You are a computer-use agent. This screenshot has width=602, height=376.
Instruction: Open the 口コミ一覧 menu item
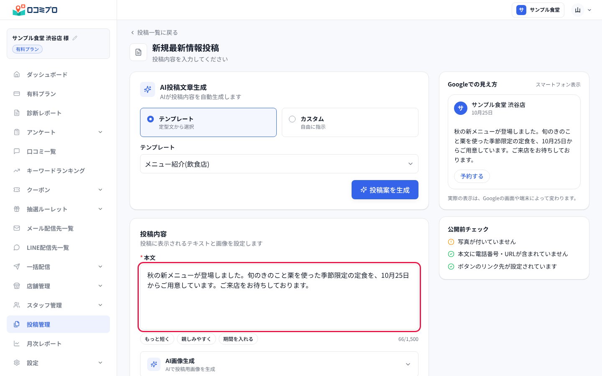click(x=58, y=151)
